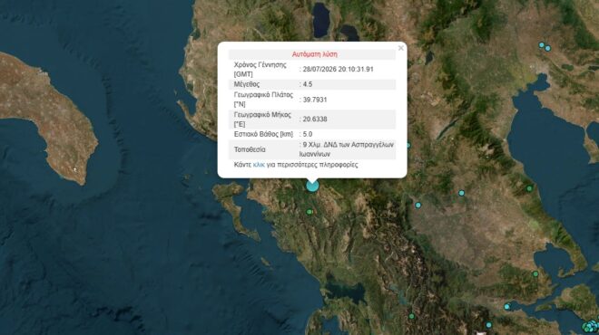Click the red 'Αυτόματη λύση' popup header
Viewport: 599px width, 335px height.
tap(314, 54)
